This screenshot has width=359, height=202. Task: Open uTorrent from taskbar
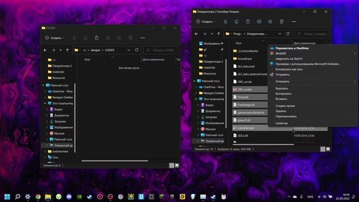point(58,196)
